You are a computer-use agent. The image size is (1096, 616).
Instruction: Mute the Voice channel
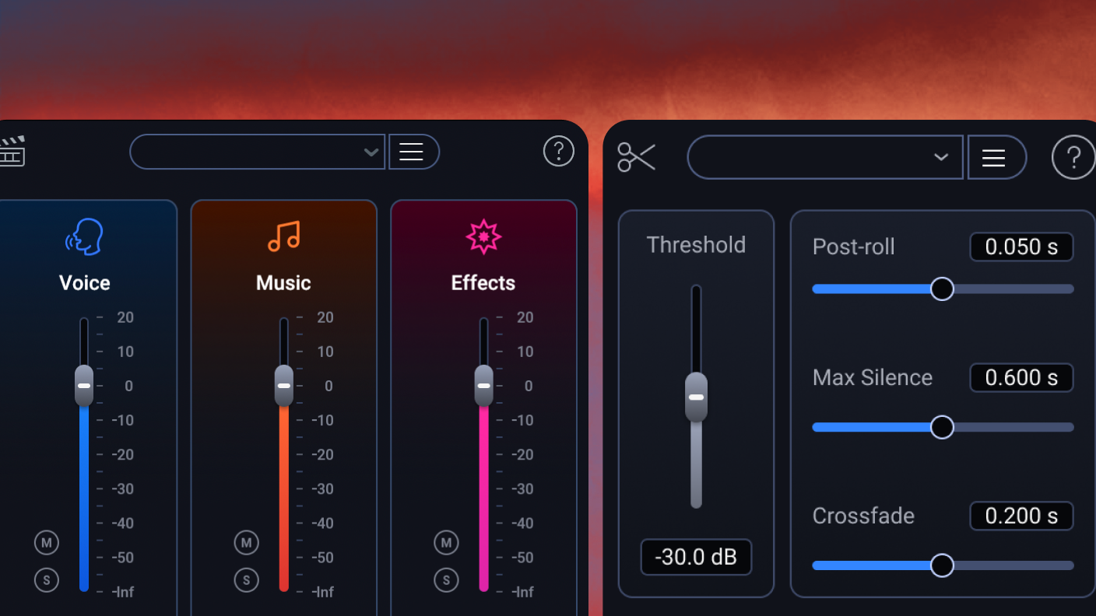pyautogui.click(x=47, y=543)
